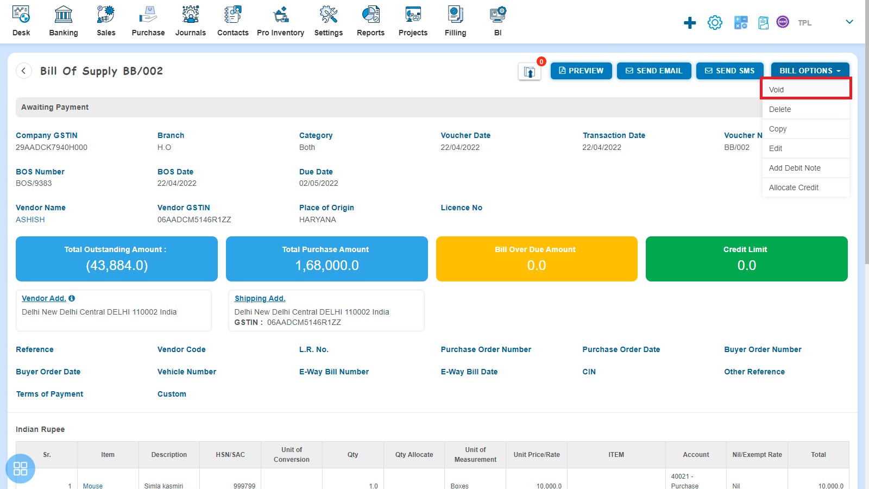Click the HSN/SAC column header
The width and height of the screenshot is (869, 489).
230,455
